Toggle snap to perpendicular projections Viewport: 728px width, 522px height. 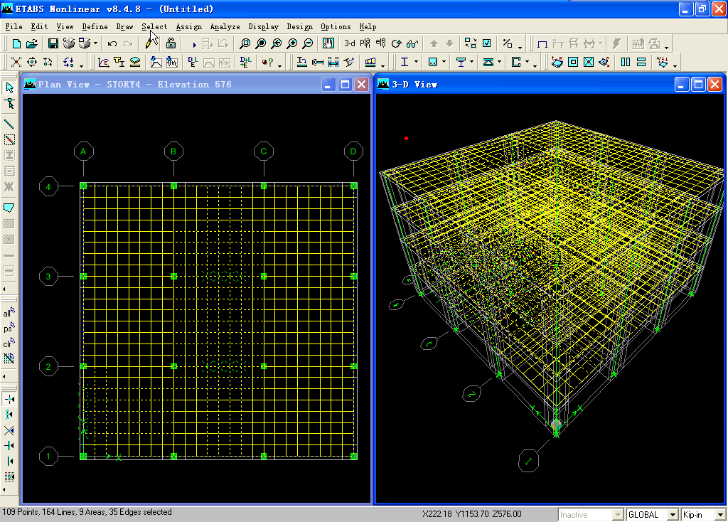point(9,446)
